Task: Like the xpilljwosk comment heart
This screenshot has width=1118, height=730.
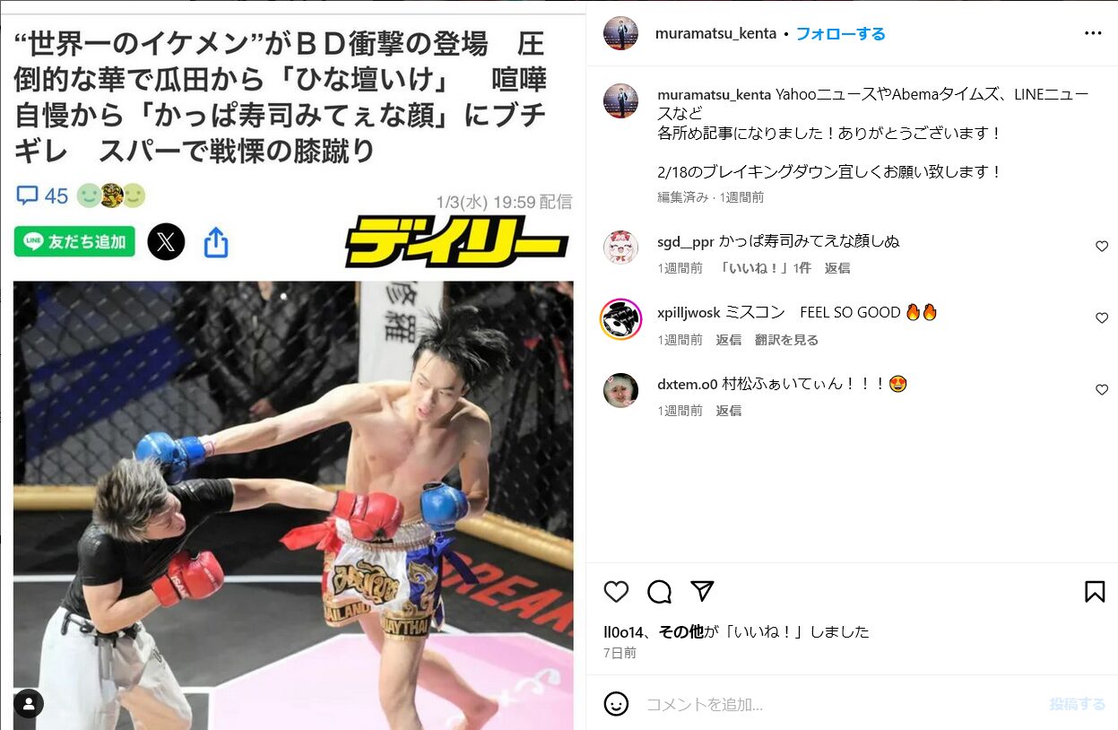Action: point(1102,318)
